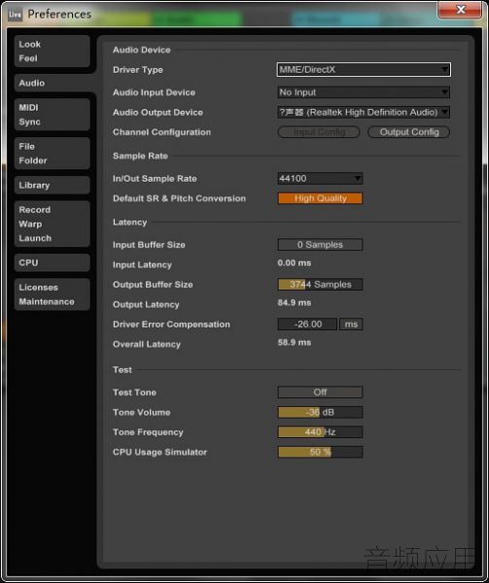
Task: Toggle the Test Tone Off switch
Action: point(320,393)
